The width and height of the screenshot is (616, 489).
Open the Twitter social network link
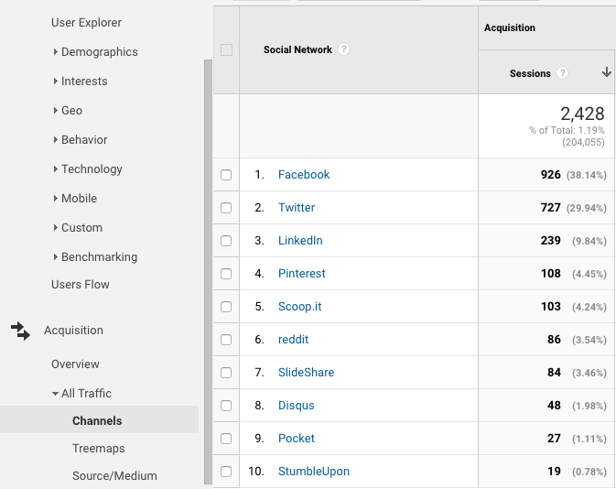coord(297,208)
